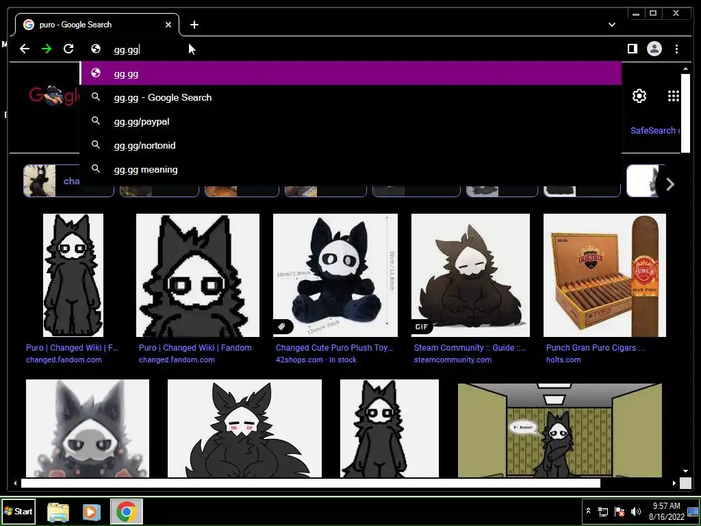701x526 pixels.
Task: Open the Changed Cute Puro Plush Toy image
Action: (335, 275)
